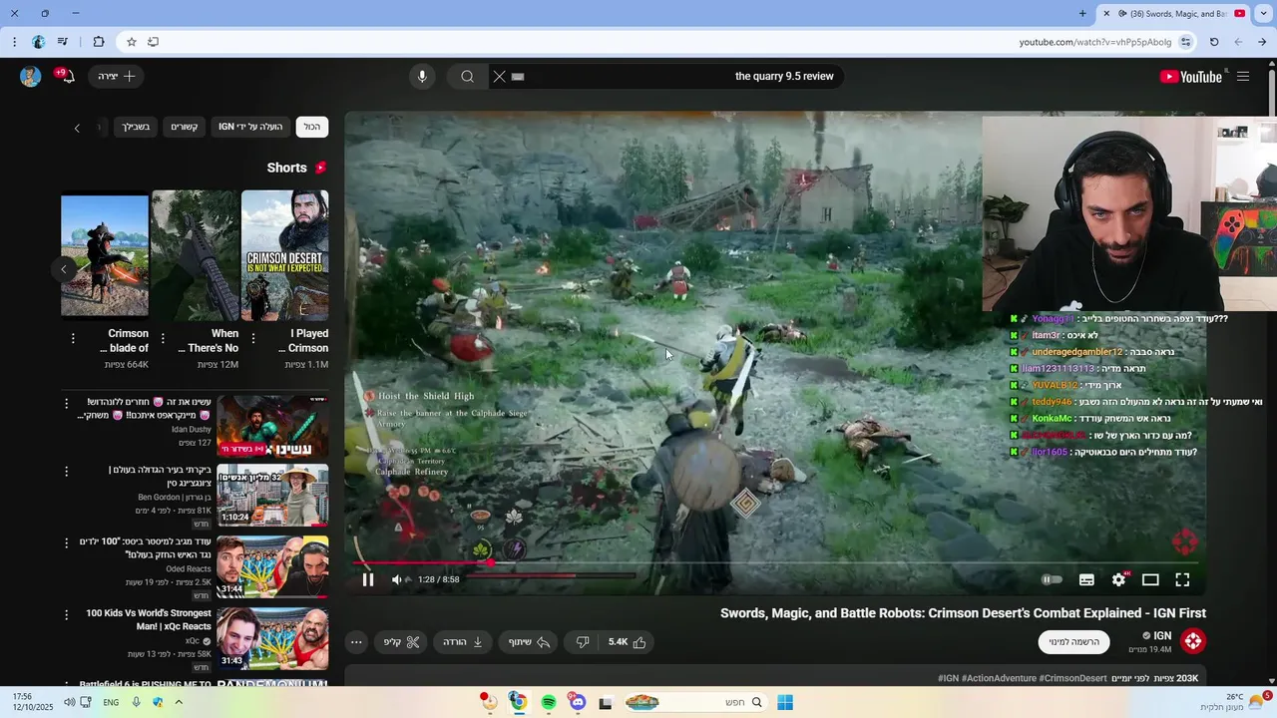Show more filter chips with the arrow
This screenshot has width=1277, height=718.
point(77,128)
